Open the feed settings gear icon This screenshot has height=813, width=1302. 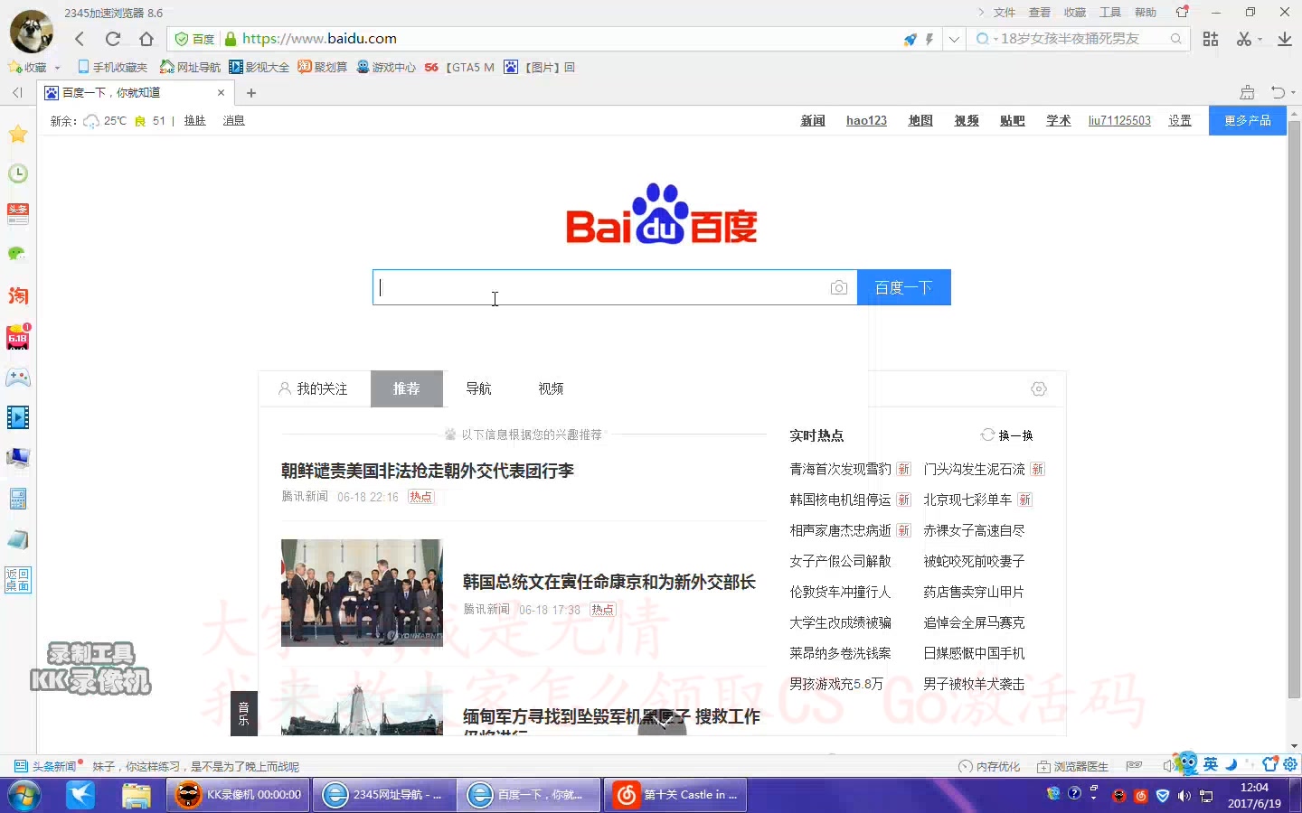click(1039, 388)
